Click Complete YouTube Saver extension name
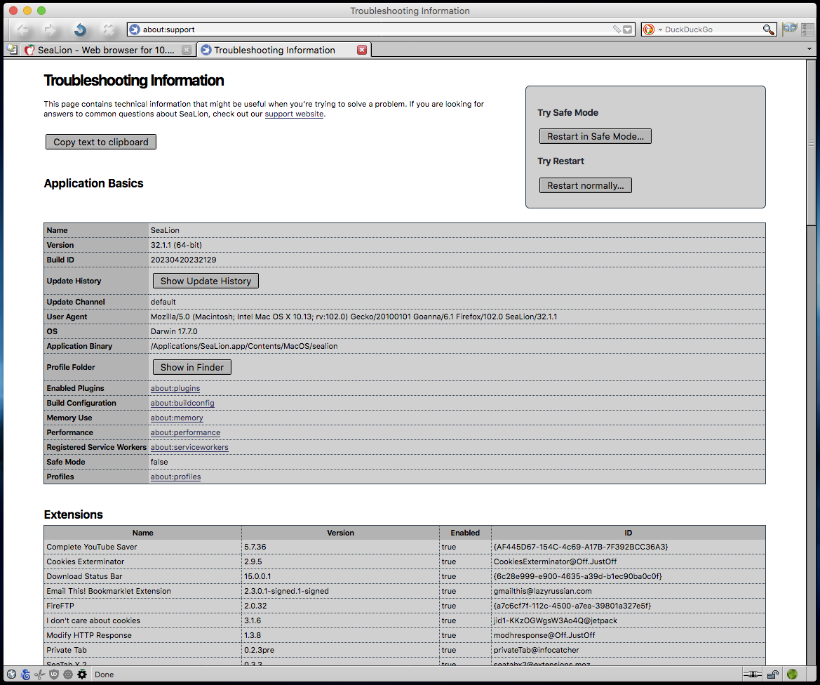This screenshot has height=685, width=820. (91, 547)
